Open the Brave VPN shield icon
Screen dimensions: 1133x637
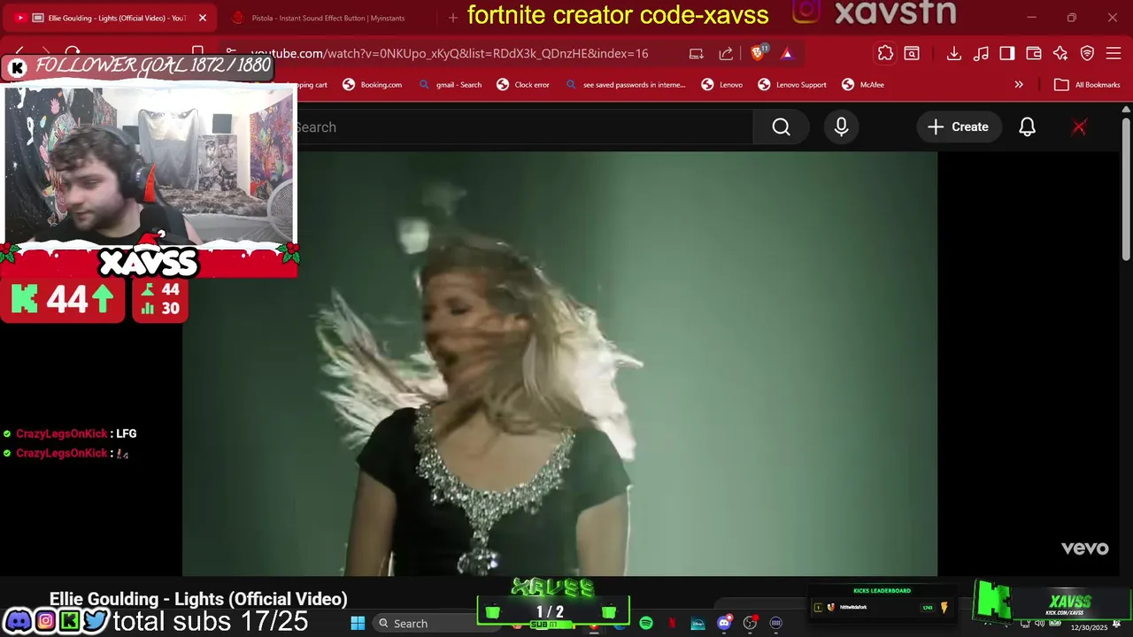[x=1087, y=54]
